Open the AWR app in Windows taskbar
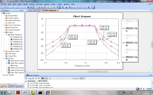The image size is (153, 95). coord(48,92)
